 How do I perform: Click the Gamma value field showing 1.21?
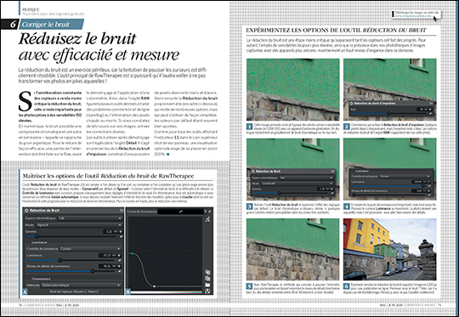click(108, 231)
